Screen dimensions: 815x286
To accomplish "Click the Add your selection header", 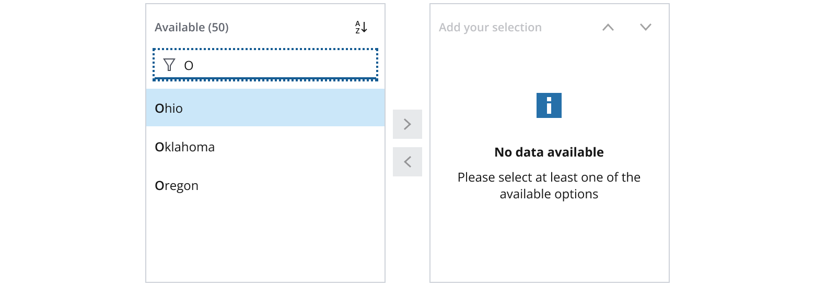I will coord(490,27).
